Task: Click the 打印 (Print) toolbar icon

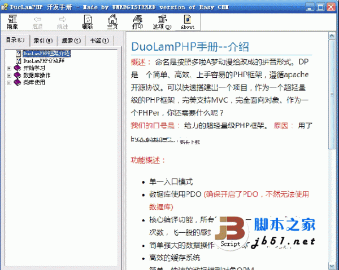Action: click(137, 22)
